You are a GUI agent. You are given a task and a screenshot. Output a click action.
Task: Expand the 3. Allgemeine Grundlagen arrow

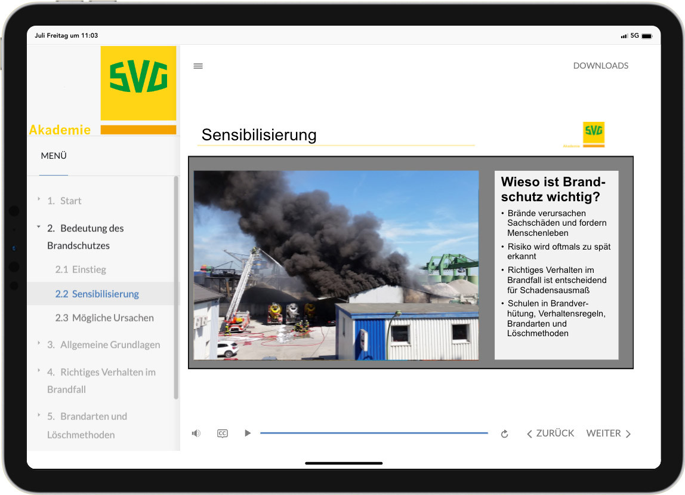pos(39,343)
